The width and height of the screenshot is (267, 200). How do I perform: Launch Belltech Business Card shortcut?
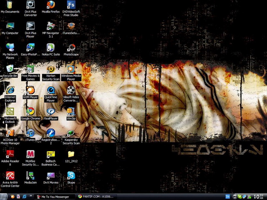[x=51, y=154]
